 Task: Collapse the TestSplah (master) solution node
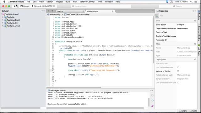pos(1,14)
